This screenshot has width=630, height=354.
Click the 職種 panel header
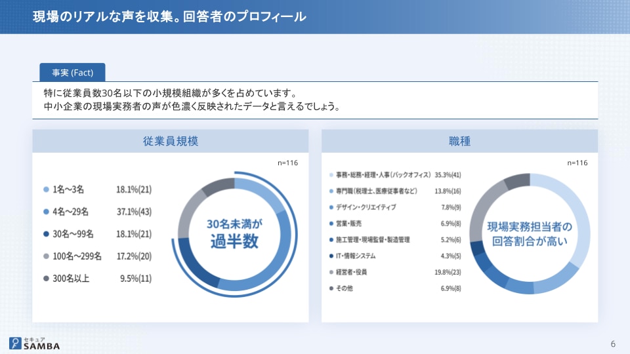(x=459, y=141)
